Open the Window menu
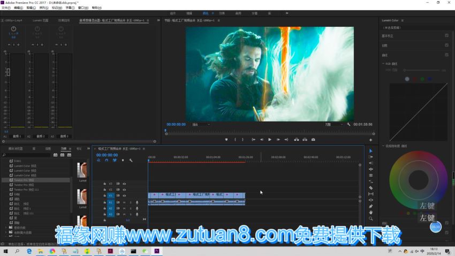This screenshot has height=256, width=455. tap(84, 8)
